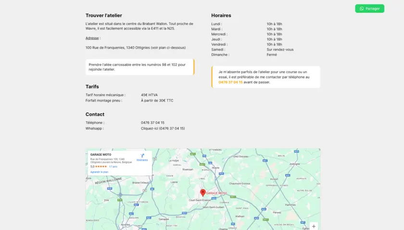
Task: Zoom in with the map plus button
Action: [x=314, y=226]
